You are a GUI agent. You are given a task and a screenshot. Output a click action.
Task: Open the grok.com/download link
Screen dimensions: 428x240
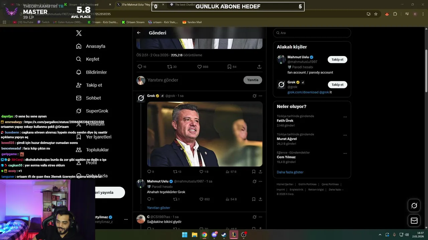[x=303, y=92]
